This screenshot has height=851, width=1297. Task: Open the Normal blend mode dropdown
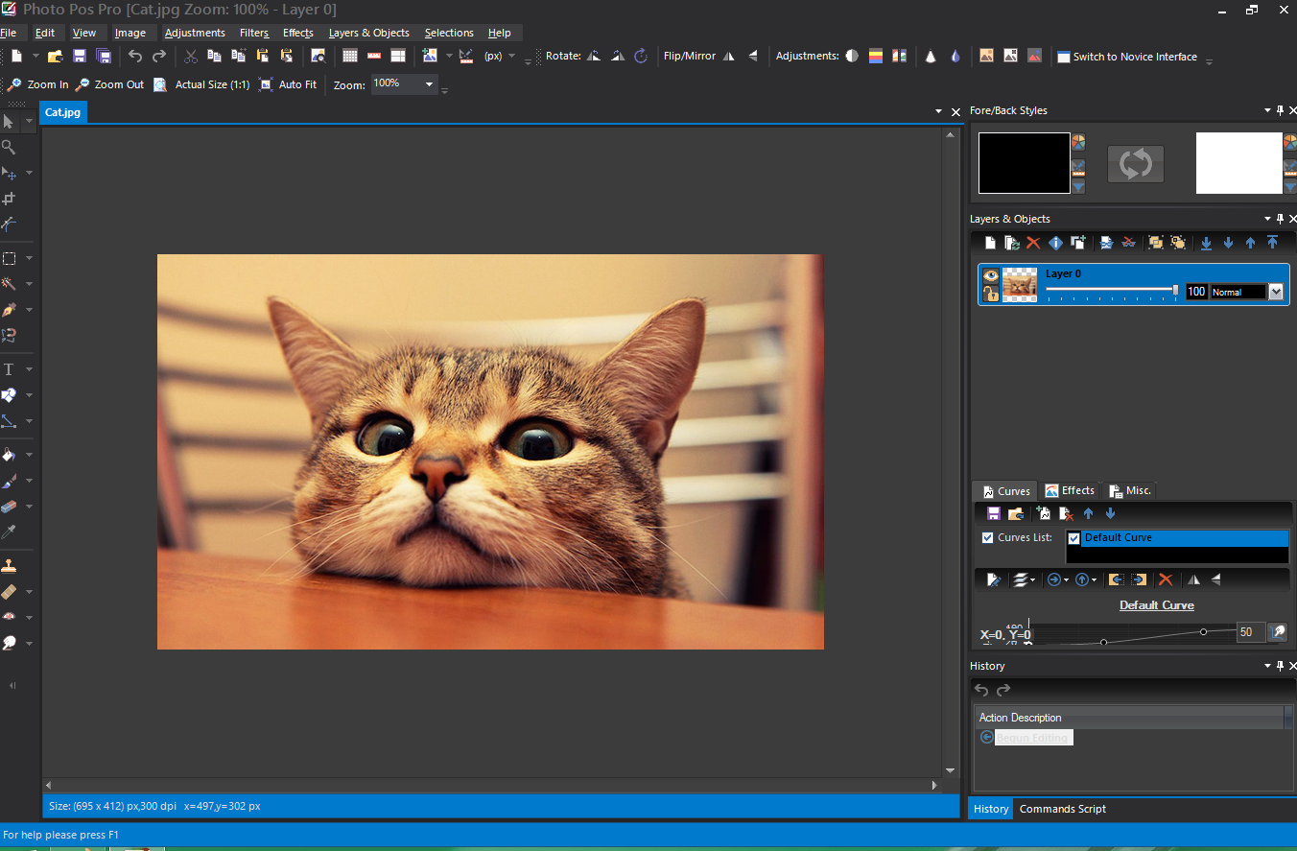(1276, 291)
